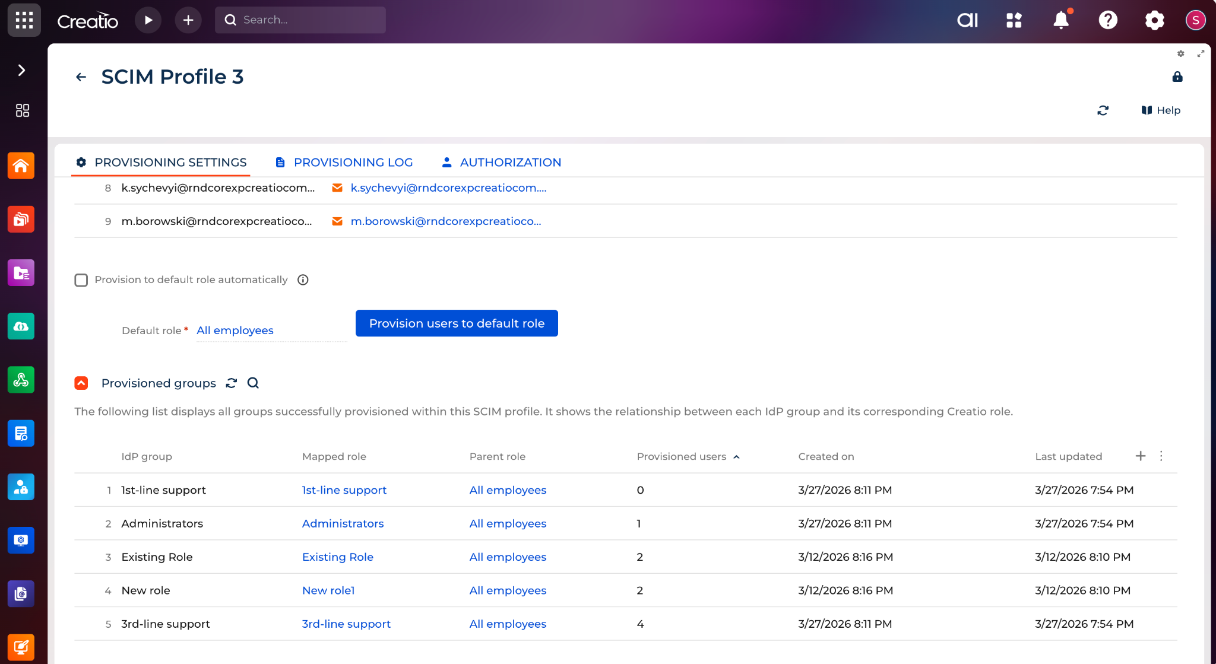Click the run process play button
The height and width of the screenshot is (664, 1216).
148,20
